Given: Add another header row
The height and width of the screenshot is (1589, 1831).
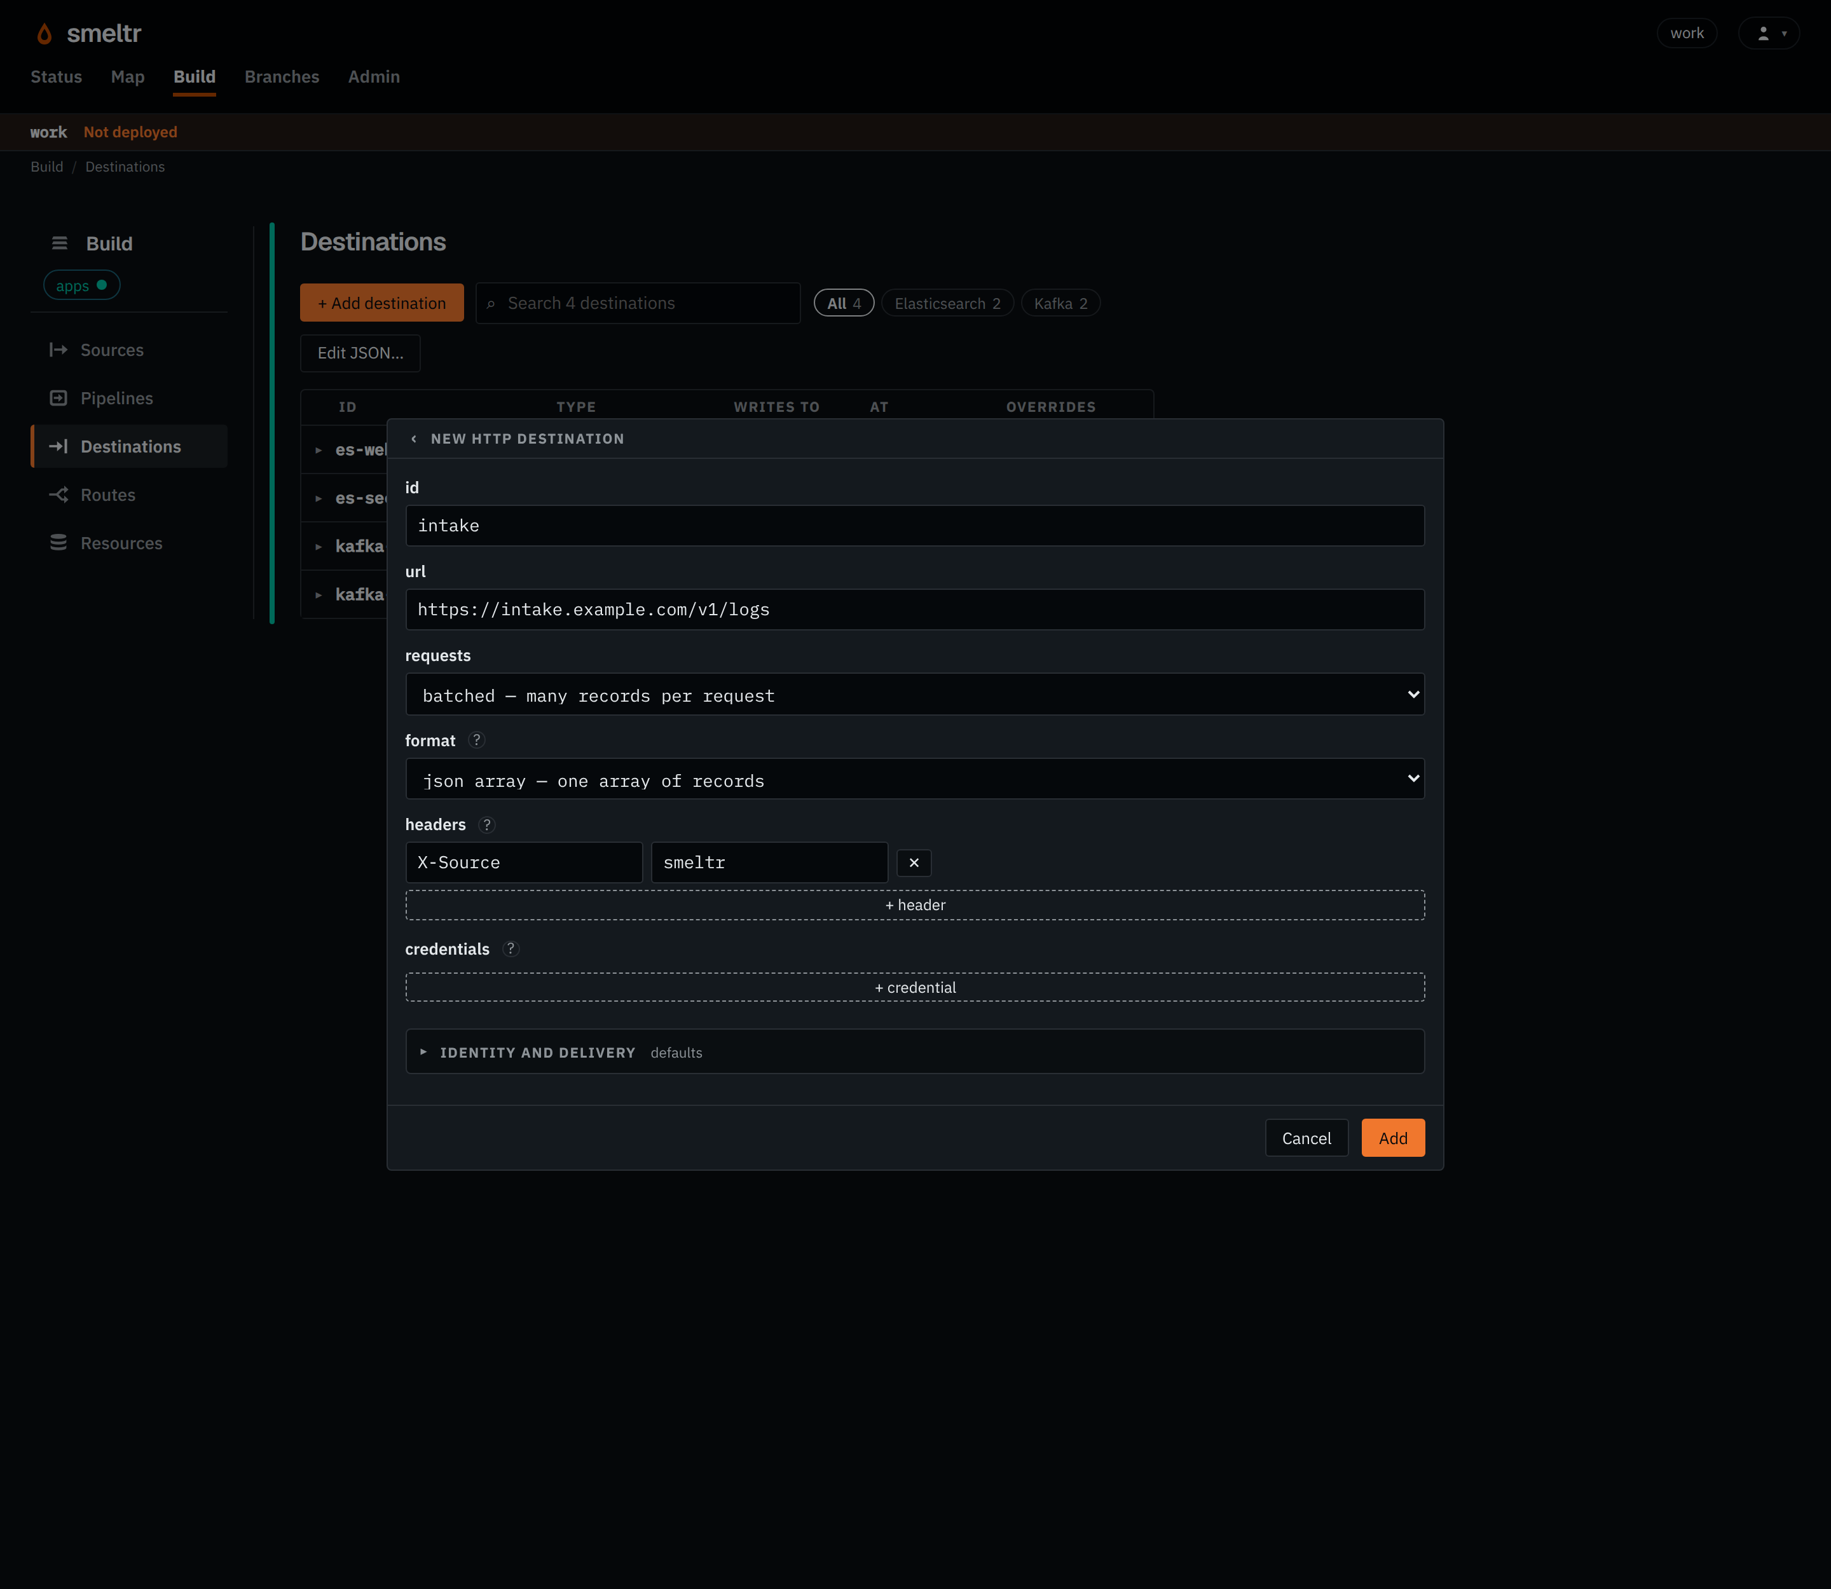Looking at the screenshot, I should coord(915,905).
